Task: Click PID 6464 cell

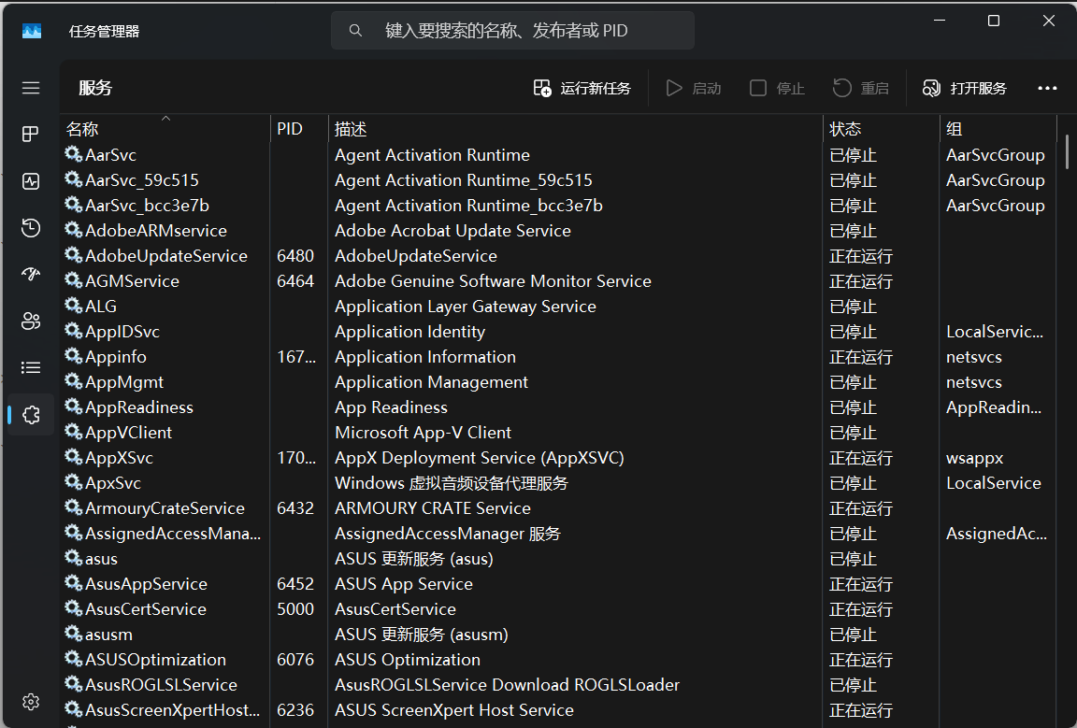Action: point(295,281)
